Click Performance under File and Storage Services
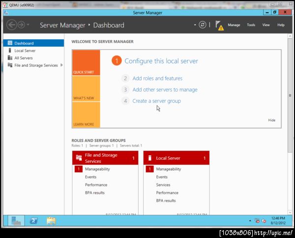The image size is (295, 238). pos(96,185)
